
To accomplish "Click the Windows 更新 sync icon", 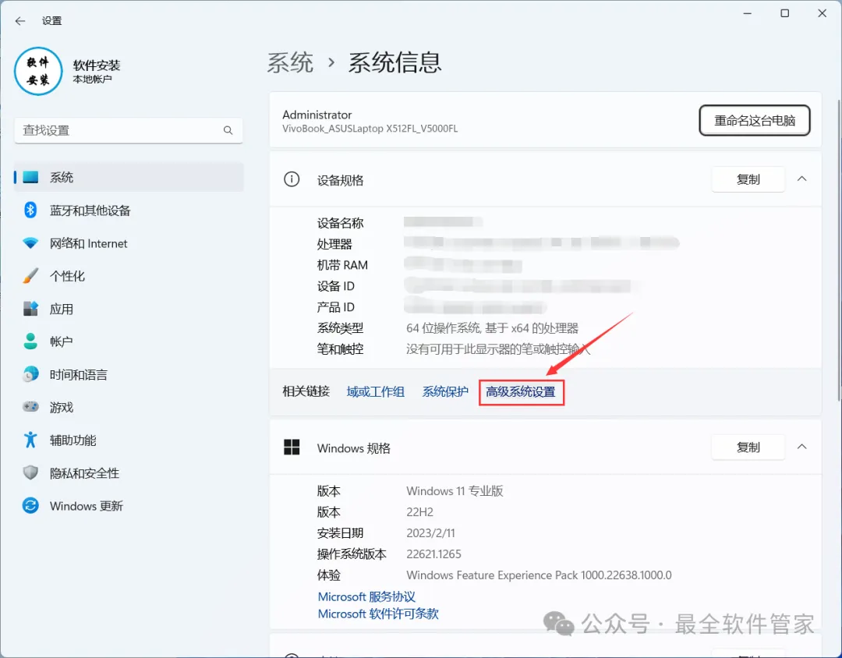I will tap(30, 505).
